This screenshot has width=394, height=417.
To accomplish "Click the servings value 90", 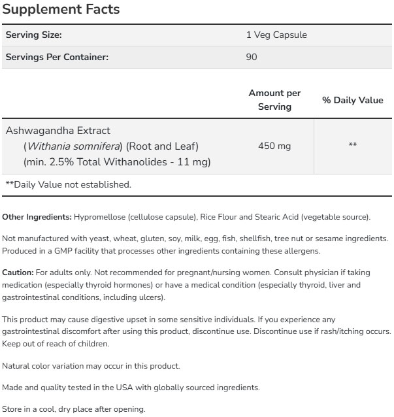I will (x=252, y=57).
